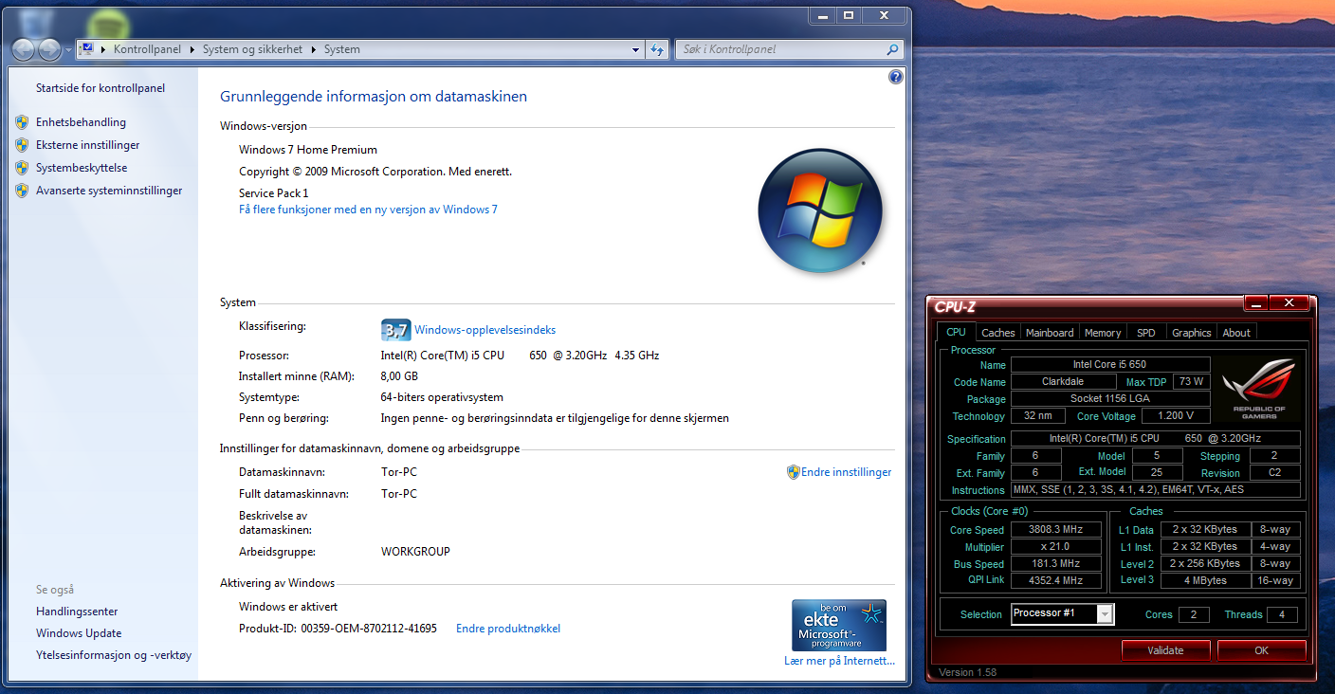Click the back navigation arrow button
Image resolution: width=1335 pixels, height=694 pixels.
24,49
